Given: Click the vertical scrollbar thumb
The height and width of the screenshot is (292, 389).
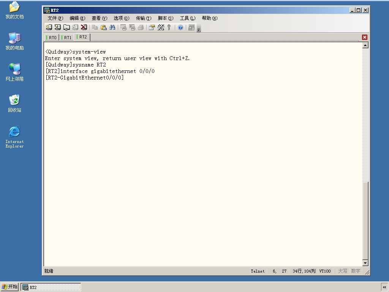Looking at the screenshot, I should tap(365, 221).
